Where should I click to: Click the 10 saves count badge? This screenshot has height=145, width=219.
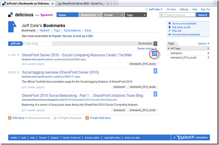155,54
